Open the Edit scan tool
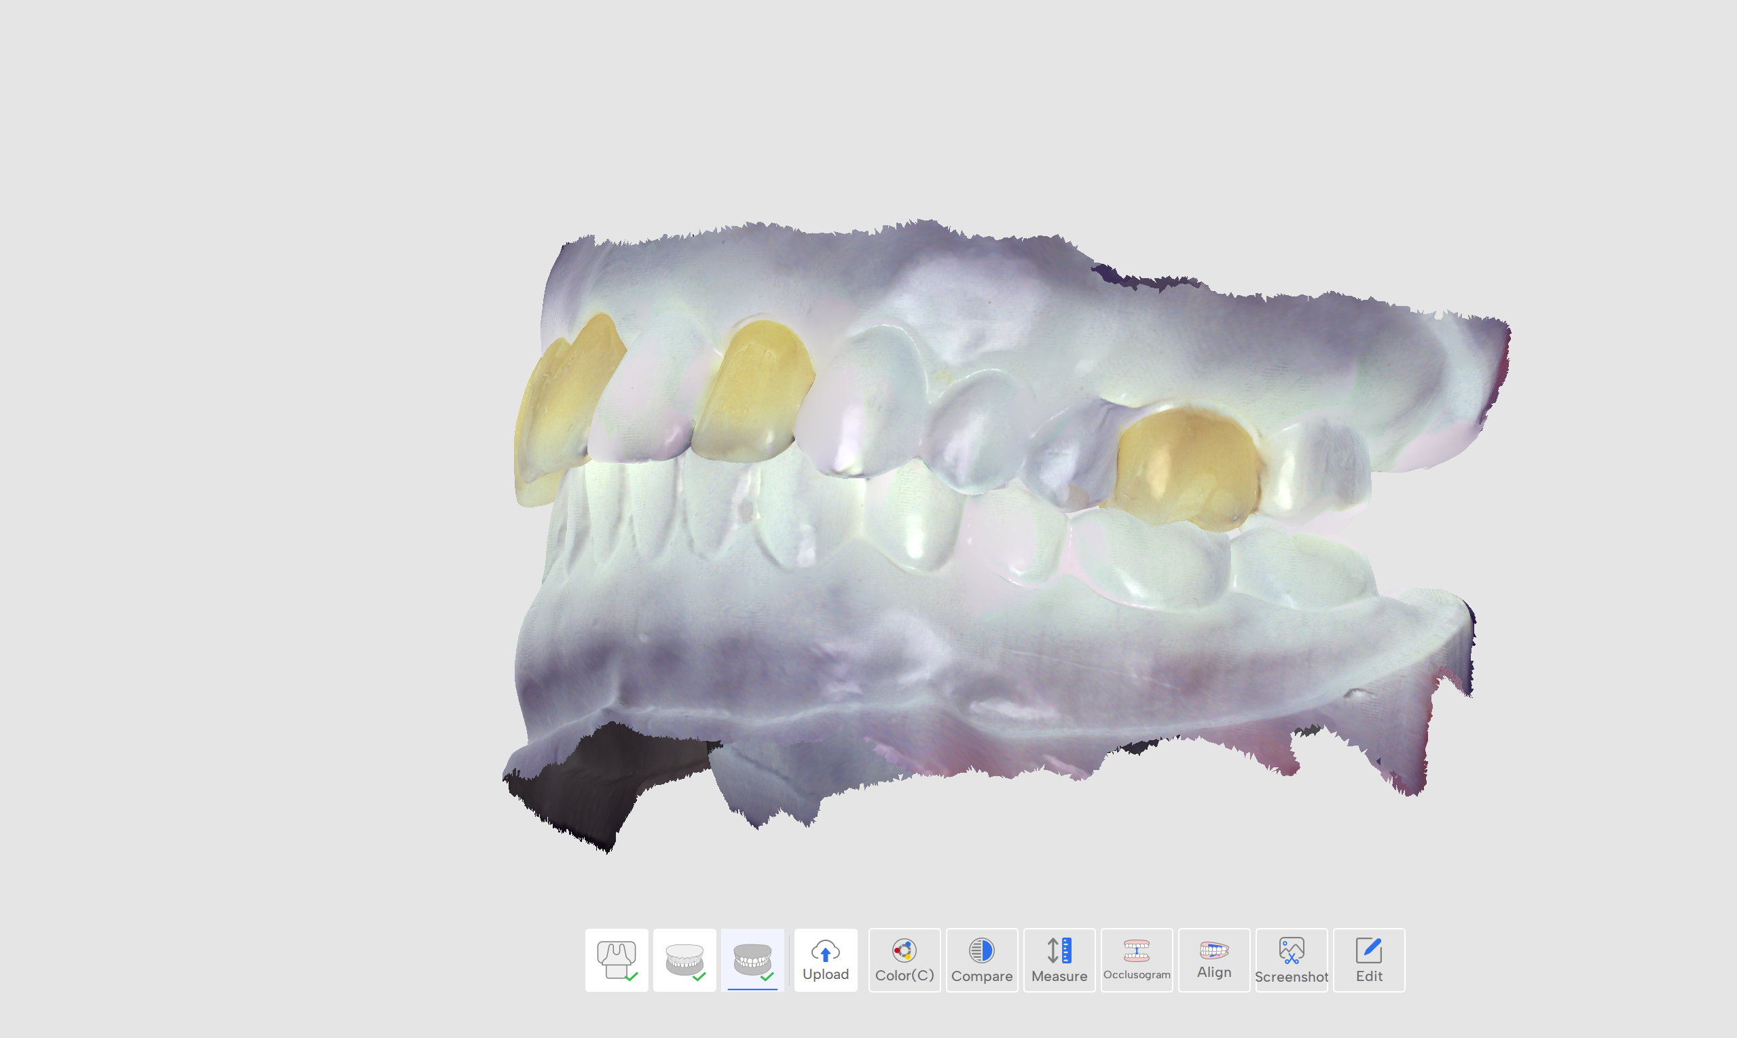Viewport: 1737px width, 1038px height. (1369, 960)
